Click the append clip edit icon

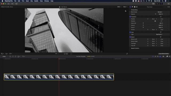(x=15, y=56)
